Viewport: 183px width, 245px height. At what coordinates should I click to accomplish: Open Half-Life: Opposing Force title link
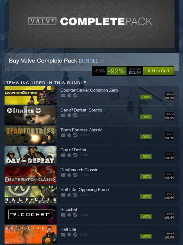click(84, 190)
